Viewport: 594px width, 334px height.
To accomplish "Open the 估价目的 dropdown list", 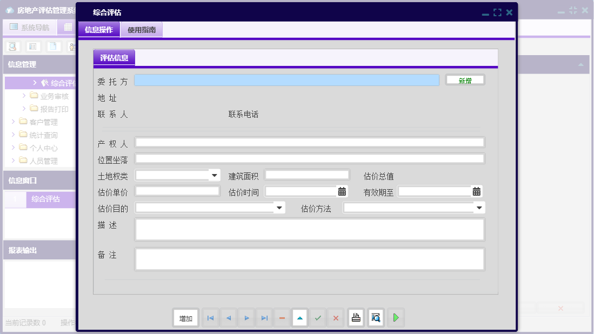I will (x=280, y=208).
